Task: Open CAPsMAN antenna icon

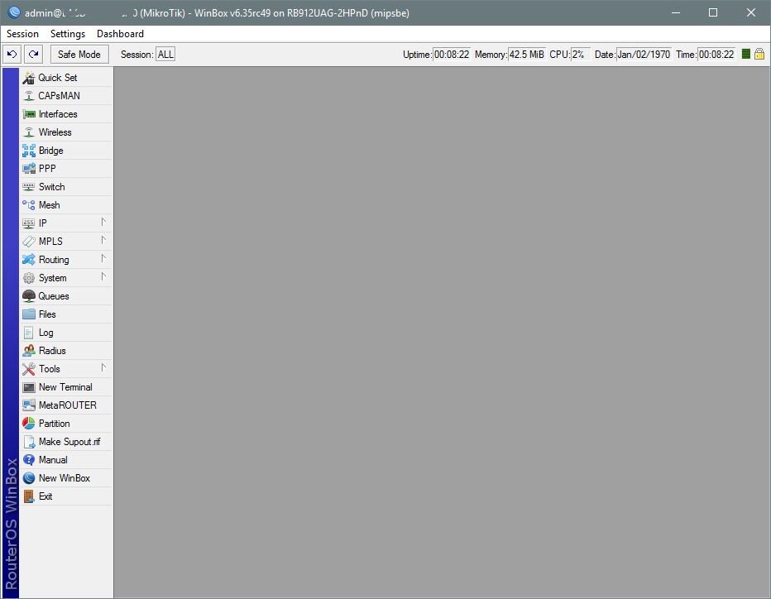Action: point(29,96)
